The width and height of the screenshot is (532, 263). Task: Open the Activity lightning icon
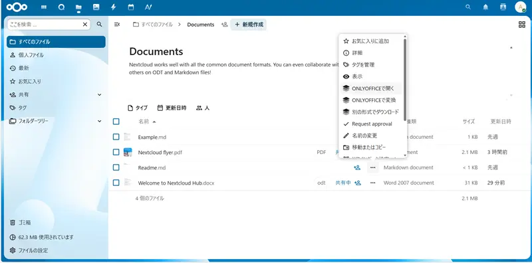(114, 7)
